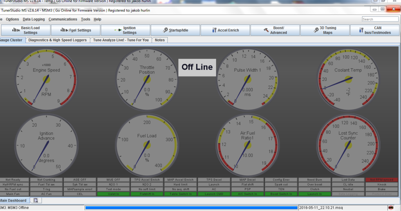Screen dimensions: 401x211
Task: Click the Clutch indicator
Action: [x=314, y=189]
